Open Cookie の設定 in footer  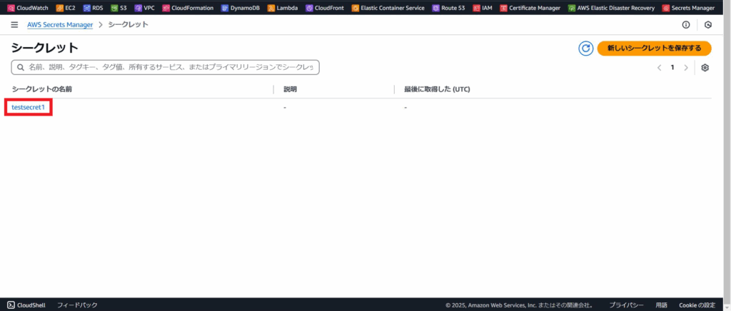tap(697, 305)
